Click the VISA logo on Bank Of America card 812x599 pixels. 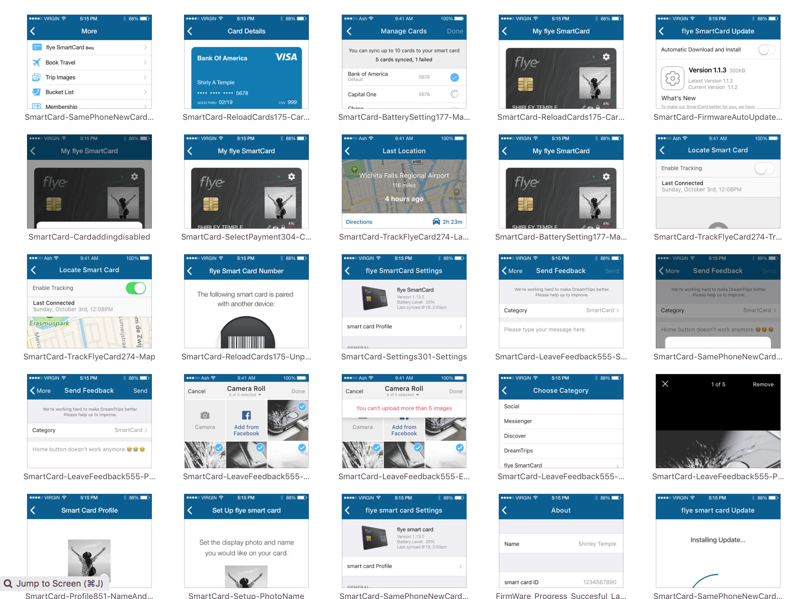click(x=286, y=57)
